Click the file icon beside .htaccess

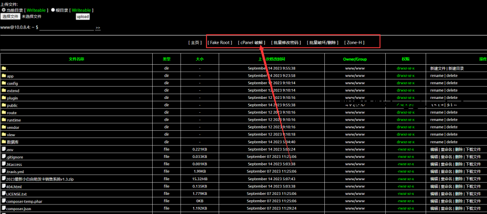[x=4, y=164]
